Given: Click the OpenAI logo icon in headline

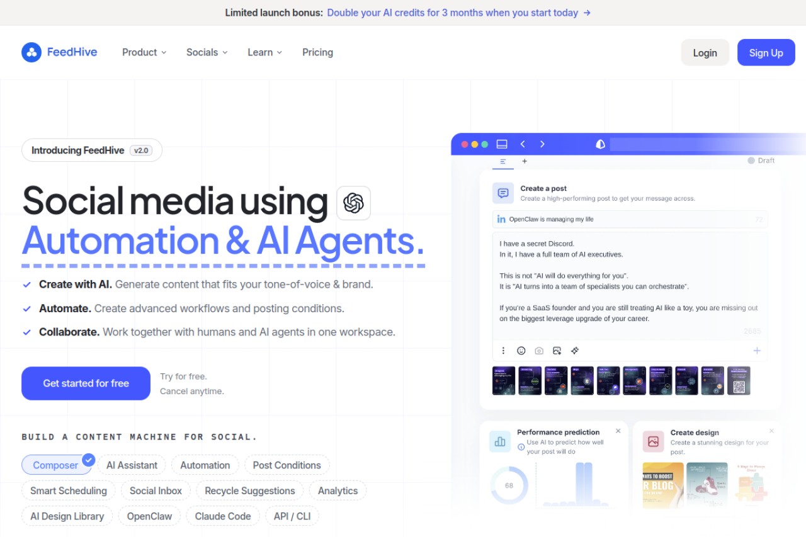Looking at the screenshot, I should [x=354, y=203].
